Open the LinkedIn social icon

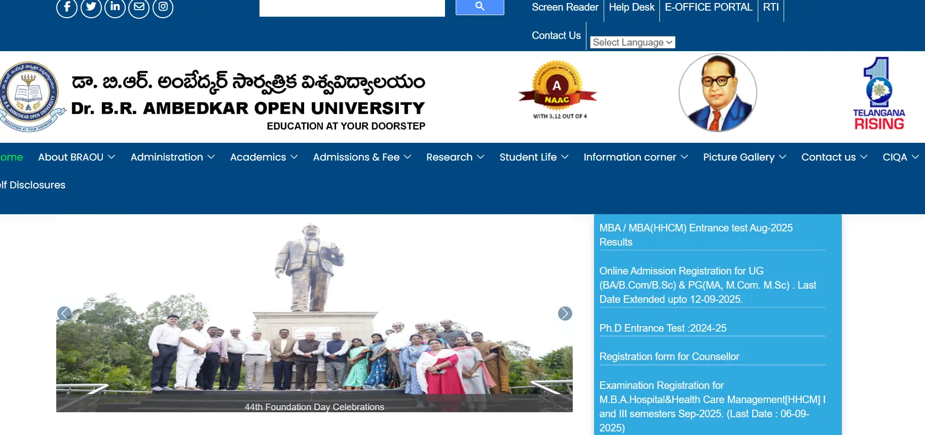click(115, 7)
